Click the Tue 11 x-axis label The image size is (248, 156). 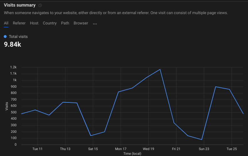37,149
